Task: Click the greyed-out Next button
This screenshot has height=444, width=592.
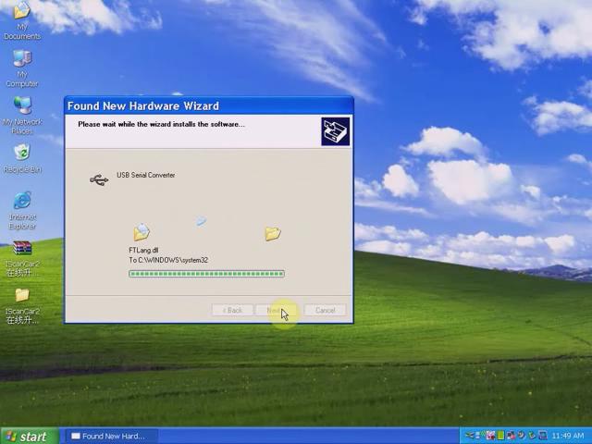Action: tap(277, 310)
